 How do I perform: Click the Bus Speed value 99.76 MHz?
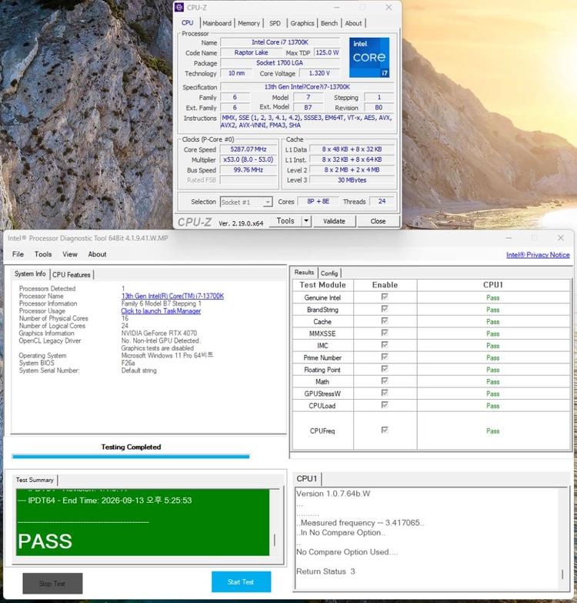[248, 169]
